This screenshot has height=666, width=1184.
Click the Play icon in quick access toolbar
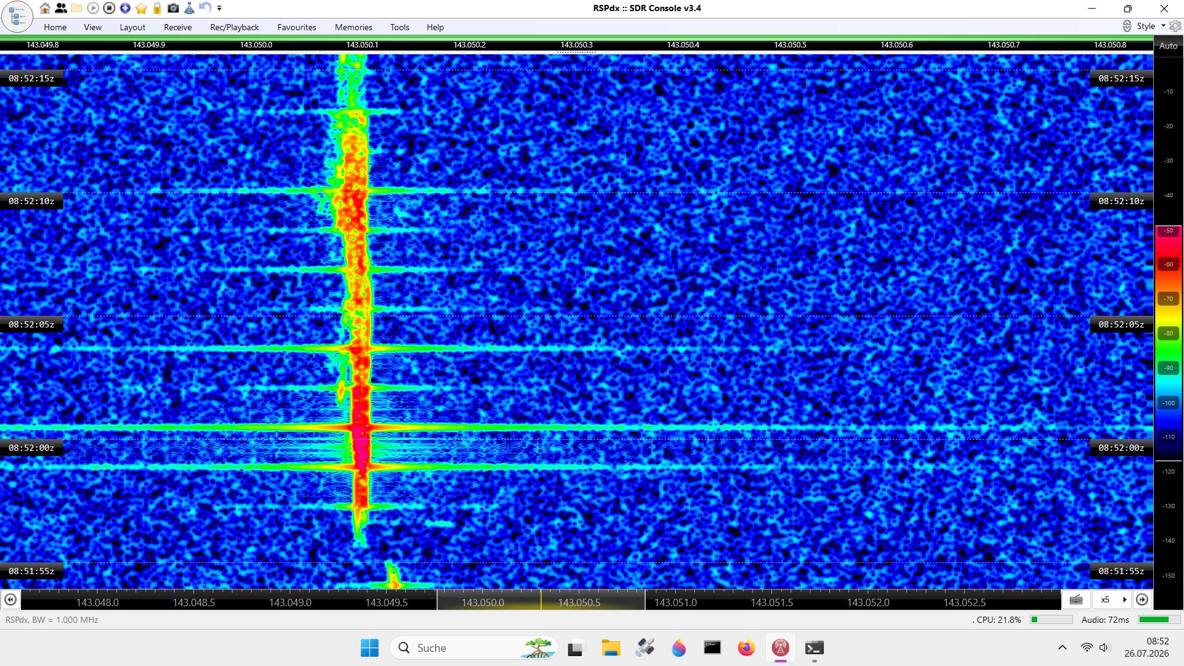tap(93, 8)
